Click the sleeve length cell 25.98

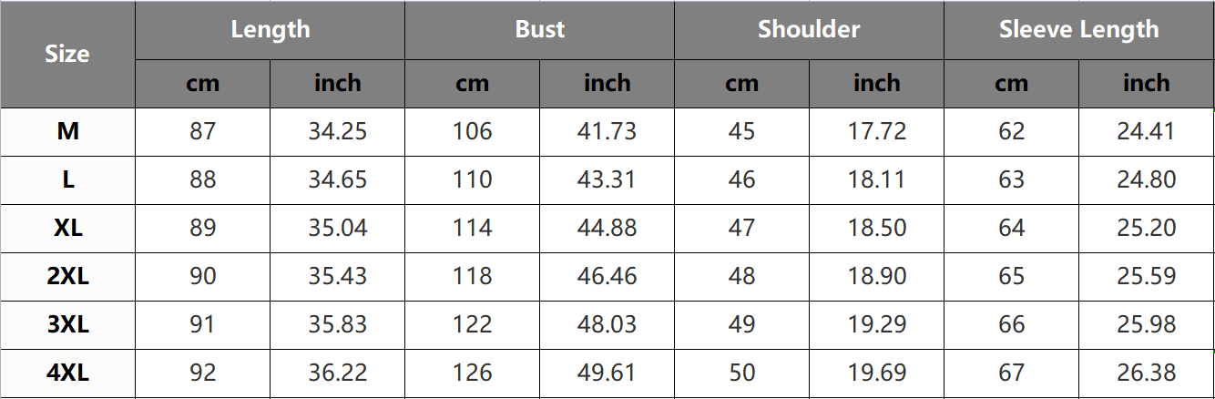pyautogui.click(x=1146, y=324)
